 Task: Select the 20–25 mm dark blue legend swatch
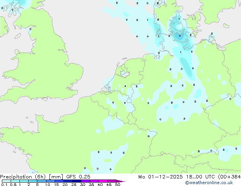(68, 181)
